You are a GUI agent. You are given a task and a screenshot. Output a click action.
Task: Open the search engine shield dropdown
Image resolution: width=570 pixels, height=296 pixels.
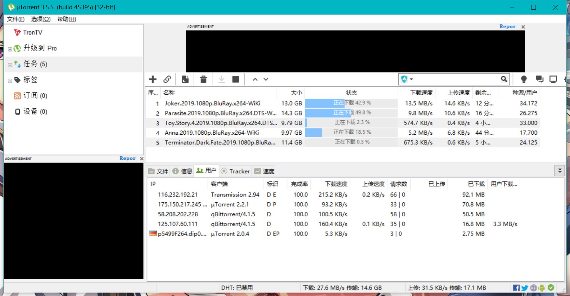pos(407,79)
